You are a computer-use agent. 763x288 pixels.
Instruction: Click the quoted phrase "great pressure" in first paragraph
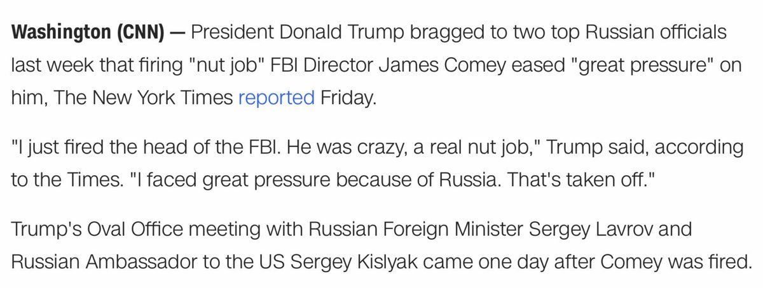coord(642,66)
